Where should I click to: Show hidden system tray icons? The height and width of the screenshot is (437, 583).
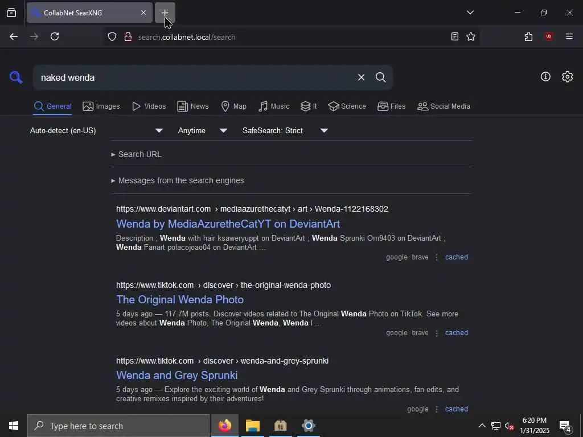click(x=482, y=426)
